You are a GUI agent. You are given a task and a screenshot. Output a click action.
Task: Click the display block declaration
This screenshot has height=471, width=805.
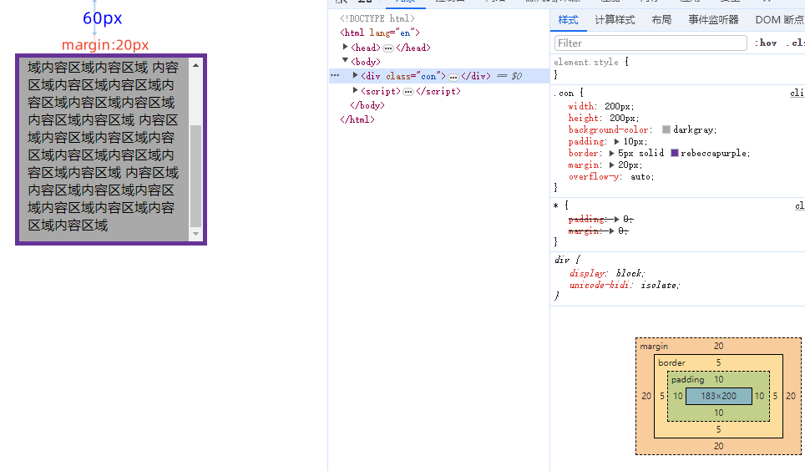607,273
